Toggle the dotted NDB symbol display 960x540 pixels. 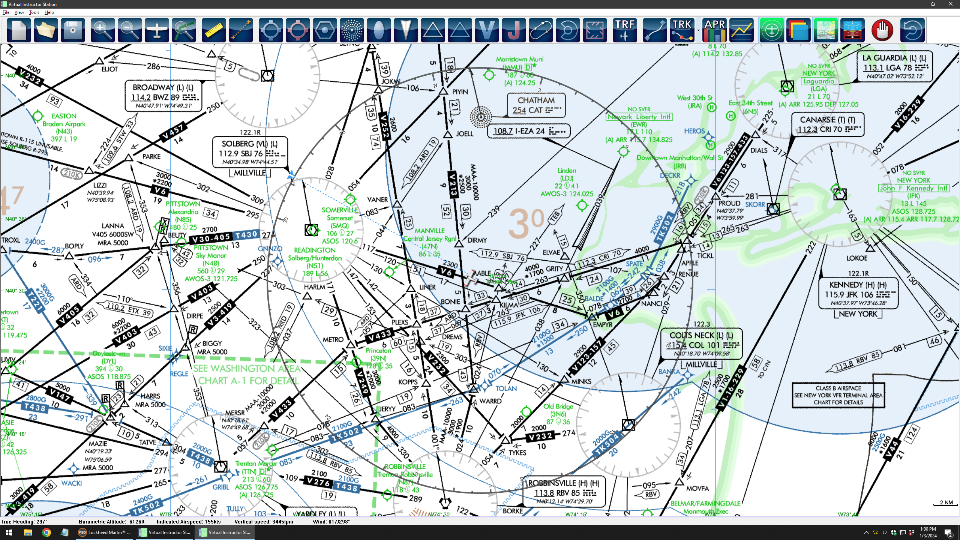[352, 30]
